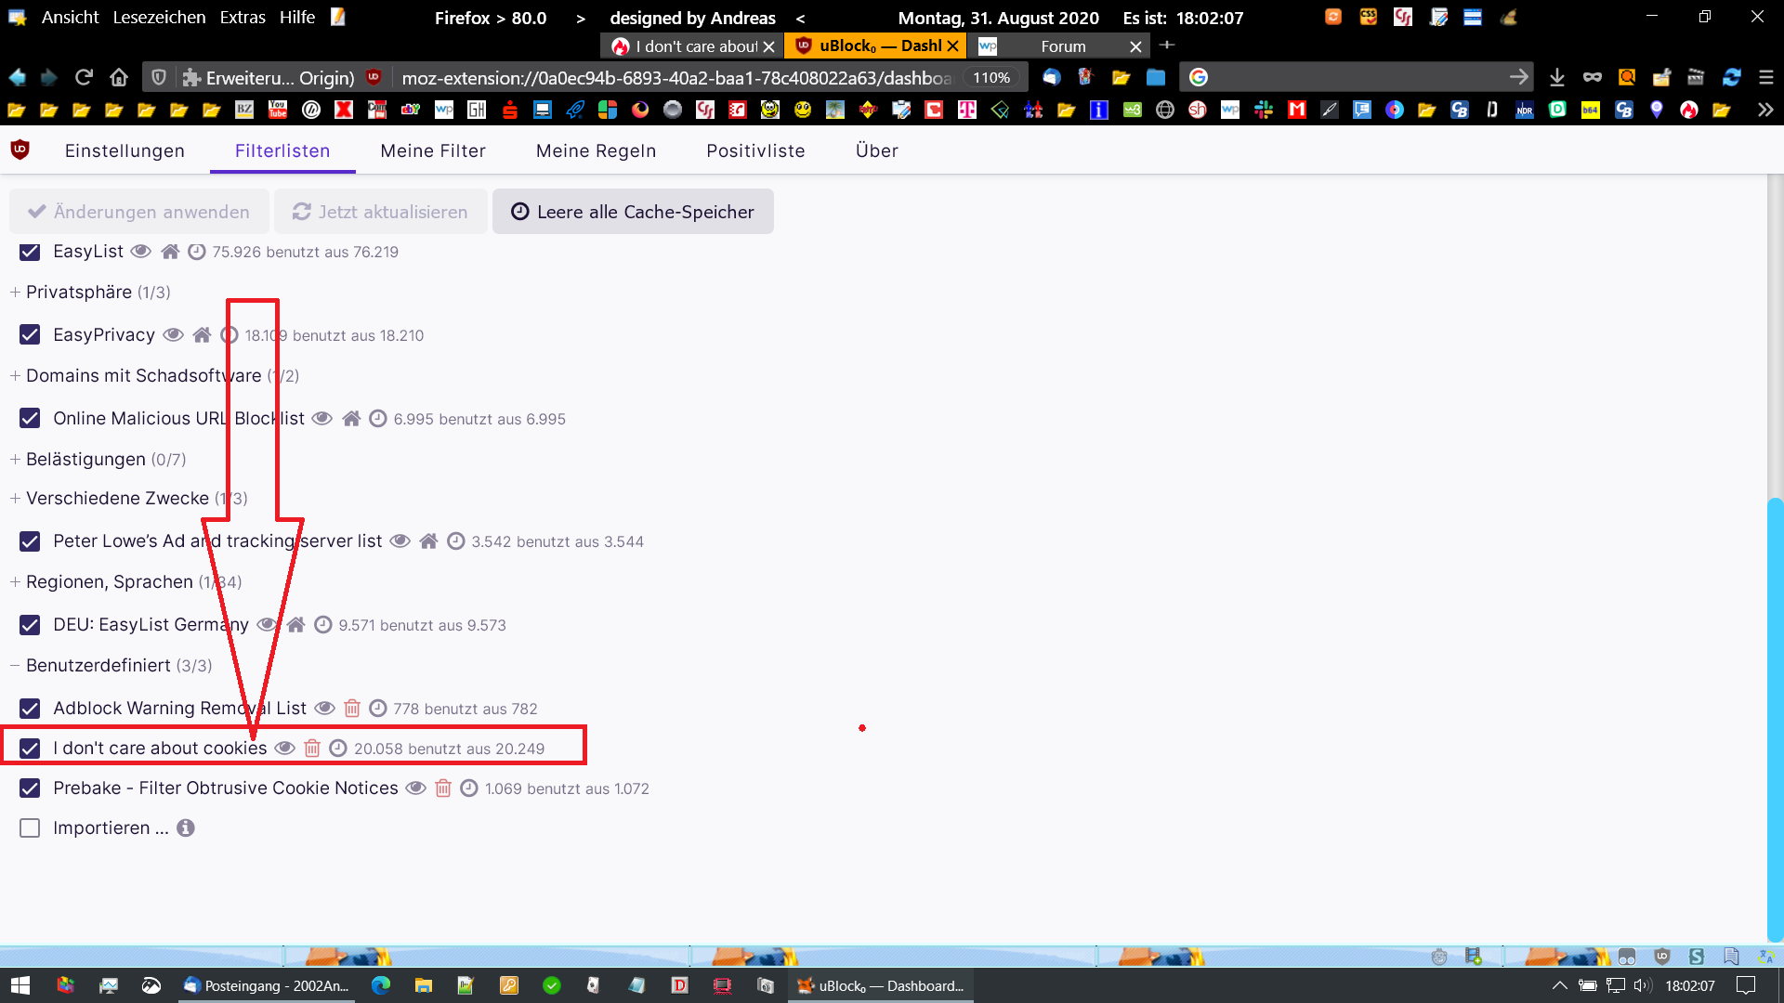Click the blue vertical page scrollbar
This screenshot has width=1784, height=1003.
[1775, 720]
